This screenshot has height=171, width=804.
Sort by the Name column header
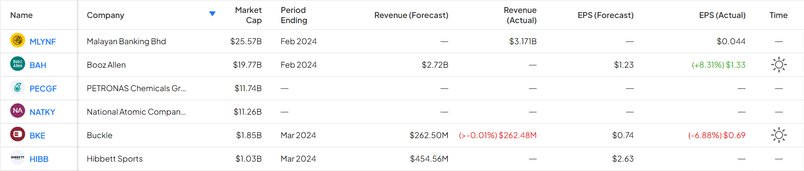pyautogui.click(x=22, y=15)
